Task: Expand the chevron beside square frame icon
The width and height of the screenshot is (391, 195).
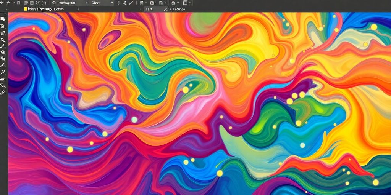Action: [x=189, y=3]
